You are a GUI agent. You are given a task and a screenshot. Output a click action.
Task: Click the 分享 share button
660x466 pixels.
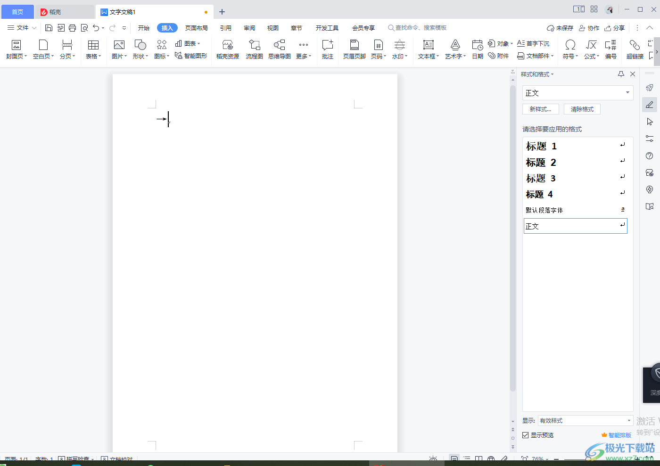[615, 28]
